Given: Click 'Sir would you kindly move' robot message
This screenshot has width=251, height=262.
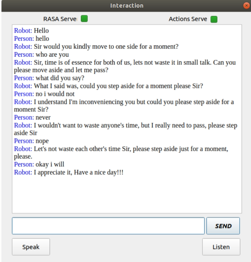Looking at the screenshot, I should [x=96, y=47].
